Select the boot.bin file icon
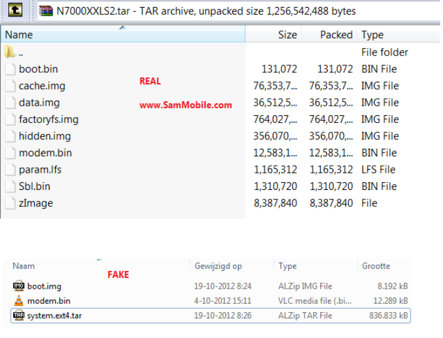 pyautogui.click(x=10, y=69)
